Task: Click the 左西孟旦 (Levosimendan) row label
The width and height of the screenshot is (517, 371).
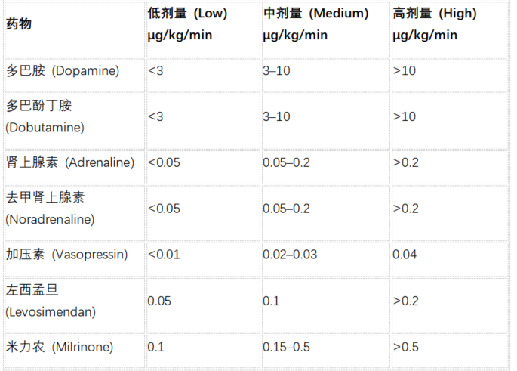Action: pyautogui.click(x=75, y=306)
